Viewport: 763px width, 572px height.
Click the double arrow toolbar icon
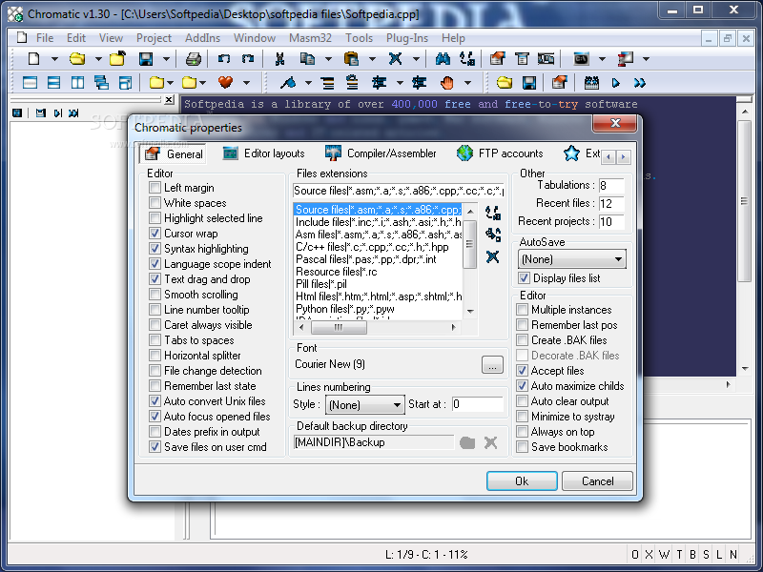tap(639, 83)
